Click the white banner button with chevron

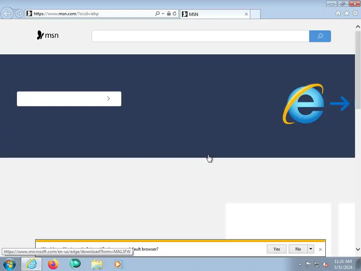click(69, 99)
